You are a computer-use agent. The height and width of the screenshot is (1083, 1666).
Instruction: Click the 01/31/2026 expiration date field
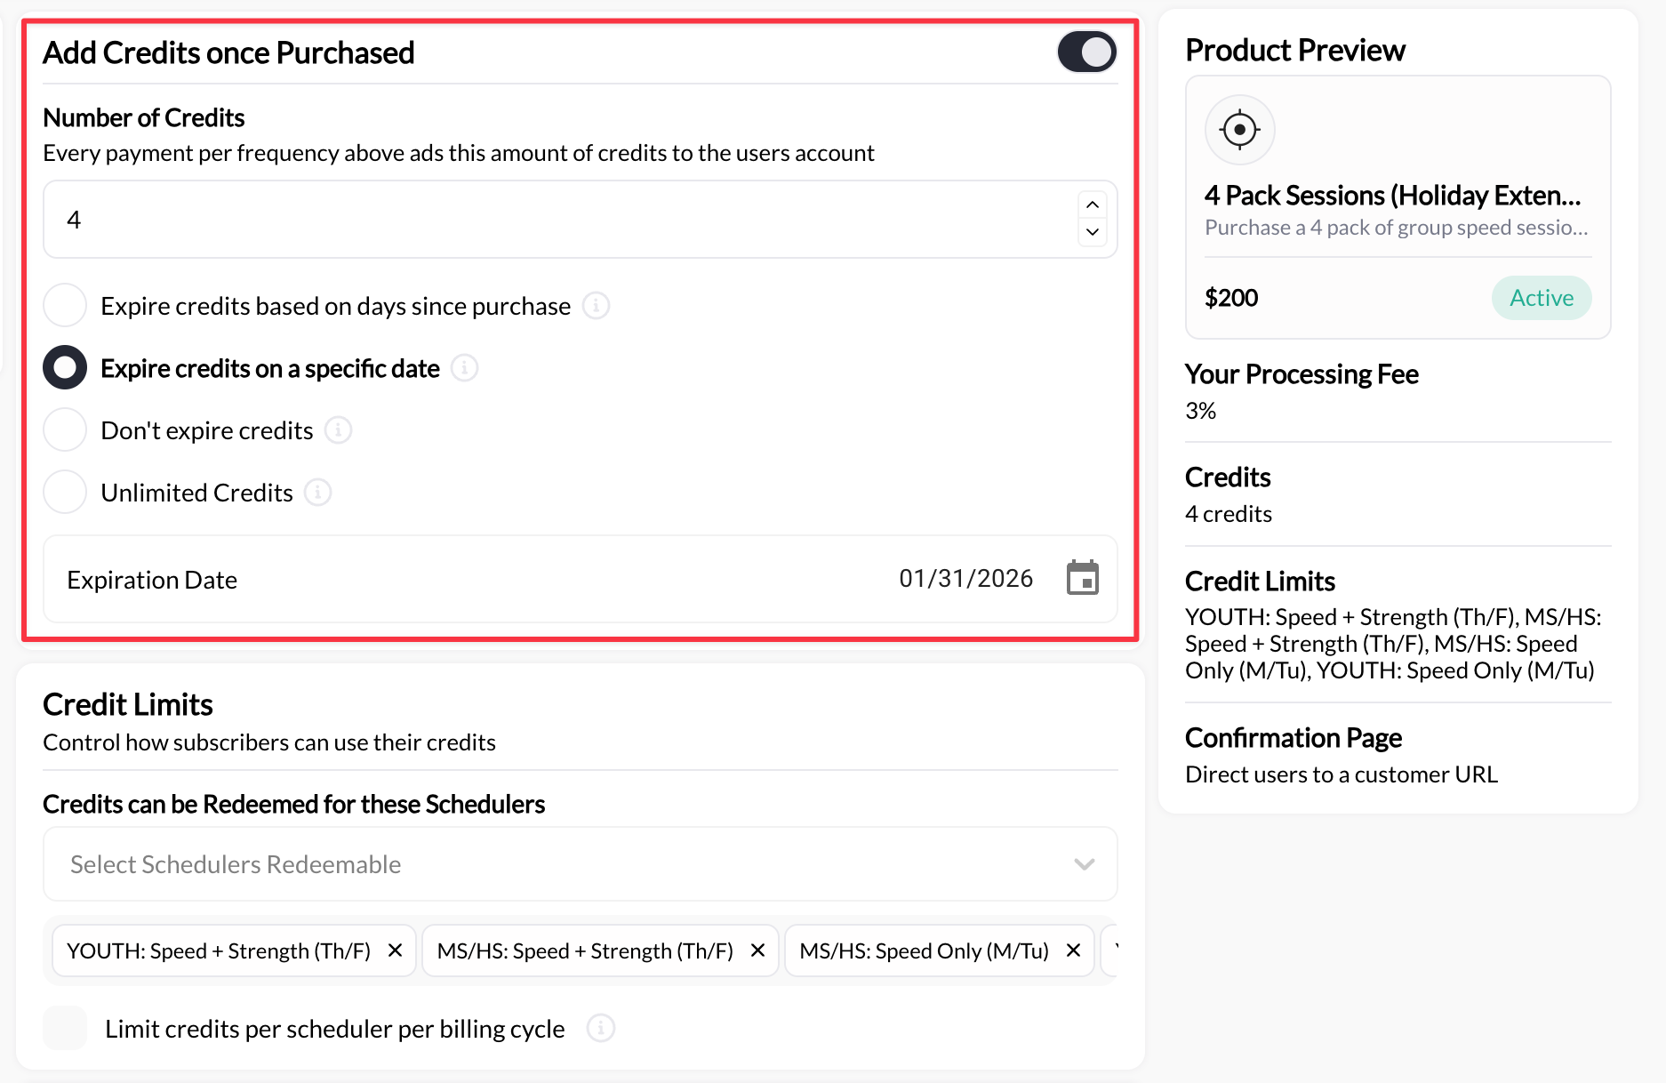point(965,578)
